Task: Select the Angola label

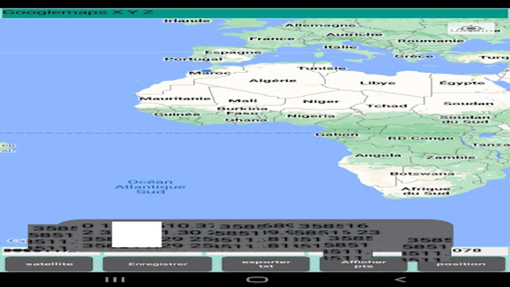Action: click(378, 155)
